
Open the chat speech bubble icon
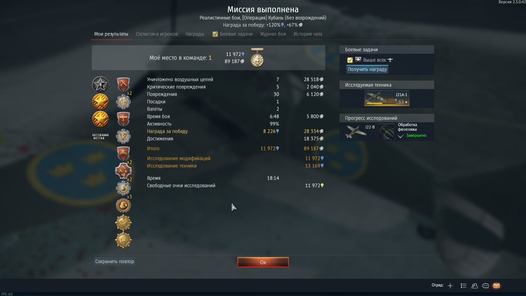485,286
